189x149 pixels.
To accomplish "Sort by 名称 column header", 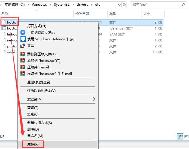I will tap(5, 14).
